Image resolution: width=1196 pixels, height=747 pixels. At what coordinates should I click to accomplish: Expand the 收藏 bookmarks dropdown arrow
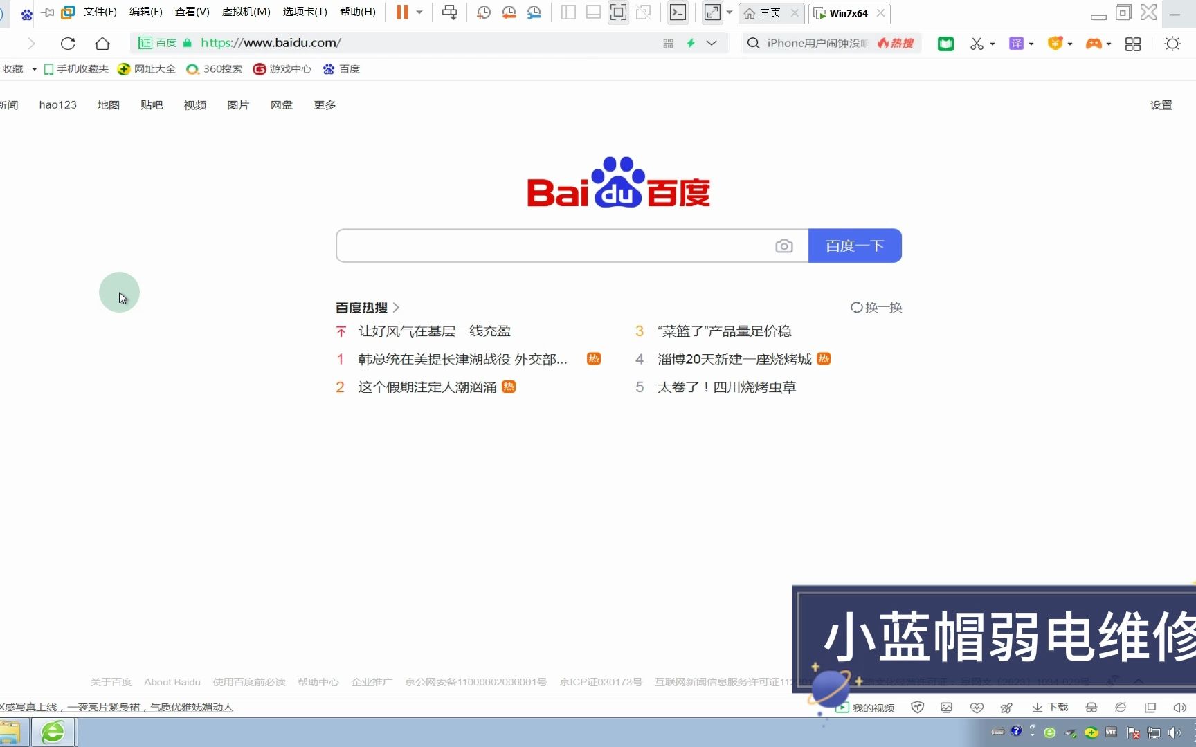pyautogui.click(x=34, y=69)
